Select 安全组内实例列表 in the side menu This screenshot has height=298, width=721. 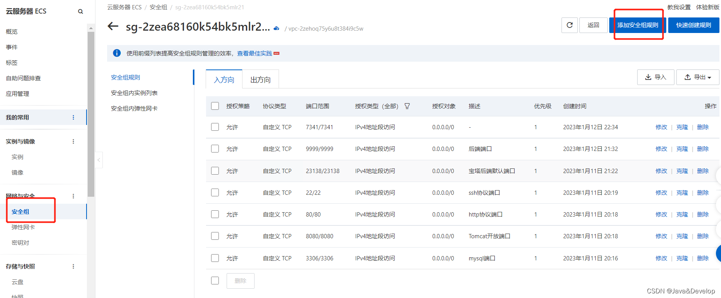click(134, 93)
